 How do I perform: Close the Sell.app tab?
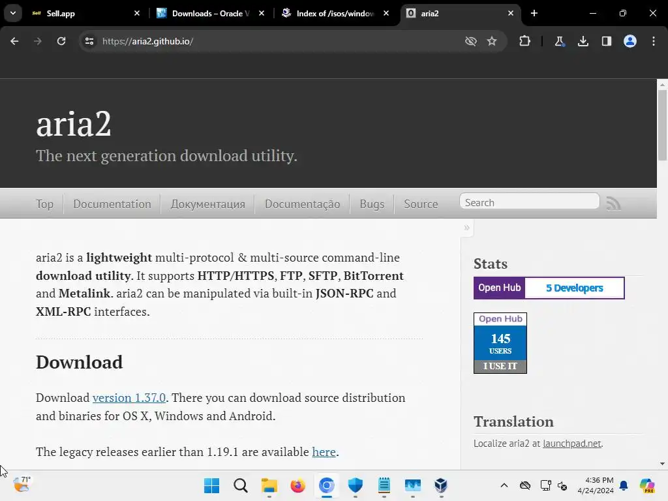[137, 13]
